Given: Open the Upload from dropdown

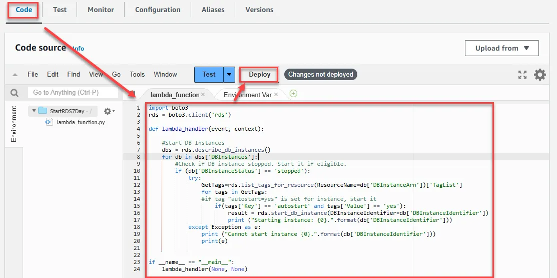Looking at the screenshot, I should coord(501,48).
